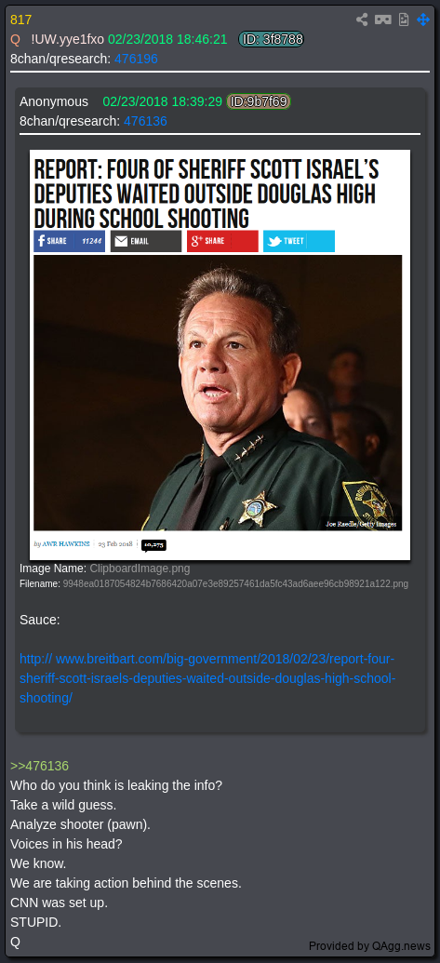Open post number 476196 link
Screen dimensions: 440x963
tap(136, 59)
